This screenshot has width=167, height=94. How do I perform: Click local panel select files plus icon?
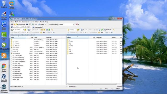(x=49, y=32)
